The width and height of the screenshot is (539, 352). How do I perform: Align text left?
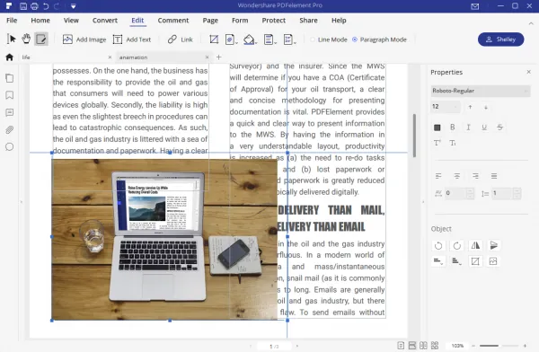[x=438, y=176]
